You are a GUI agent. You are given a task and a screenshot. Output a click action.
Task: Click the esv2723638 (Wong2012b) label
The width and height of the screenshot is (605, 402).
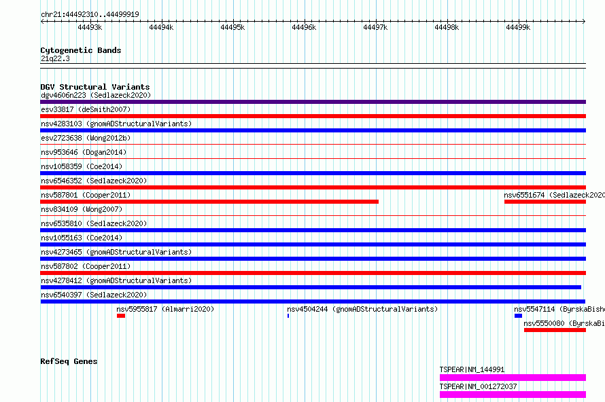[x=86, y=138]
